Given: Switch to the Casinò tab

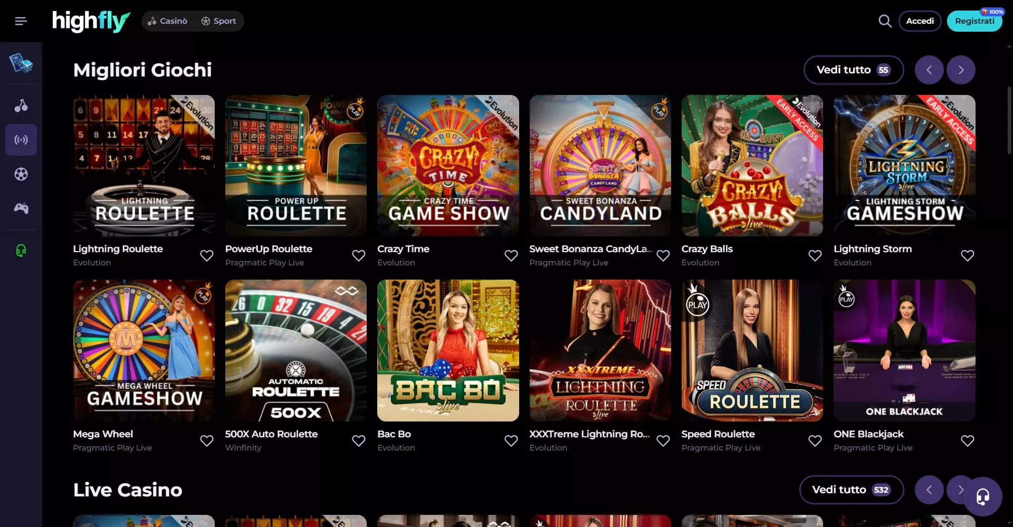Looking at the screenshot, I should point(168,21).
